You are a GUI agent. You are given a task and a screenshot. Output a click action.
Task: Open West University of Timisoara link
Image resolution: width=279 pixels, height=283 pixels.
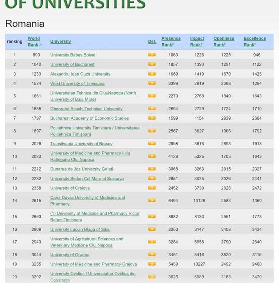coord(77,83)
